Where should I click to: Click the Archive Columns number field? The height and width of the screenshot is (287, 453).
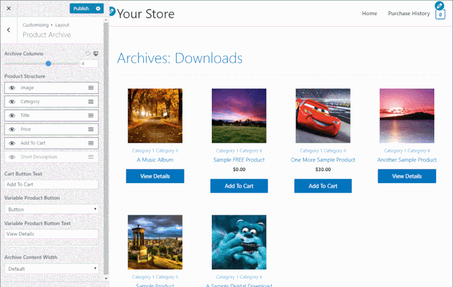click(x=89, y=64)
